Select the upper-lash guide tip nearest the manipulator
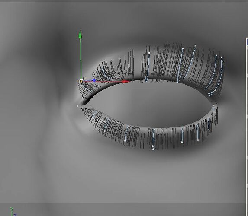Screen dimensions: 248x216 pos(103,67)
